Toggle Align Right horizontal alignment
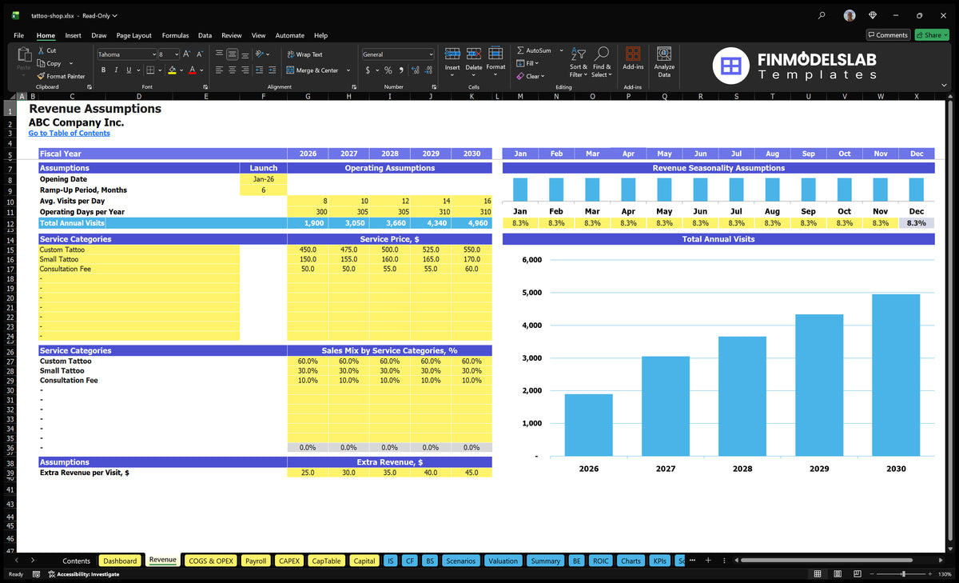 tap(245, 70)
